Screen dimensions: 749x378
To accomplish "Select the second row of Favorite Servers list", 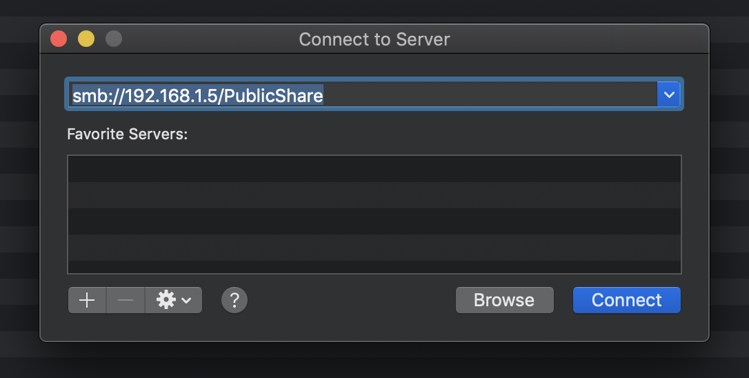I will click(x=374, y=195).
